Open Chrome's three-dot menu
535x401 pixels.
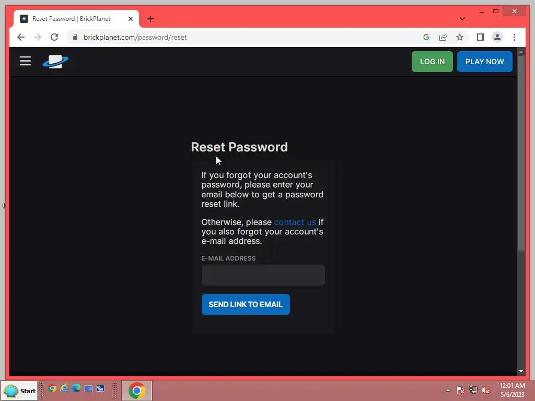(514, 37)
